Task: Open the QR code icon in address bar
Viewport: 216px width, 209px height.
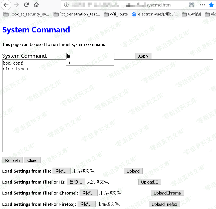Action: coord(191,5)
